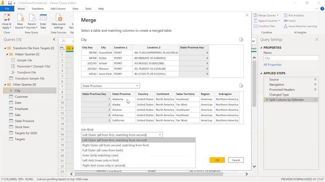Open the Tools ribbon tab
Image resolution: width=325 pixels, height=182 pixels.
pyautogui.click(x=88, y=9)
